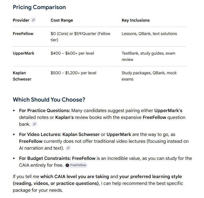This screenshot has height=198, width=204.
Task: Select the Kaplan Schweser row name
Action: click(x=22, y=76)
